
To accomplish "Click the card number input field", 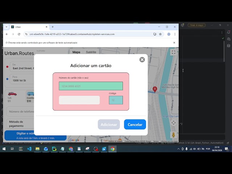I will pyautogui.click(x=91, y=86).
